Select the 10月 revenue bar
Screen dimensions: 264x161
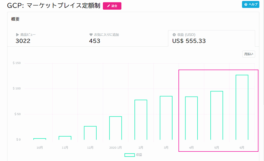pos(40,139)
